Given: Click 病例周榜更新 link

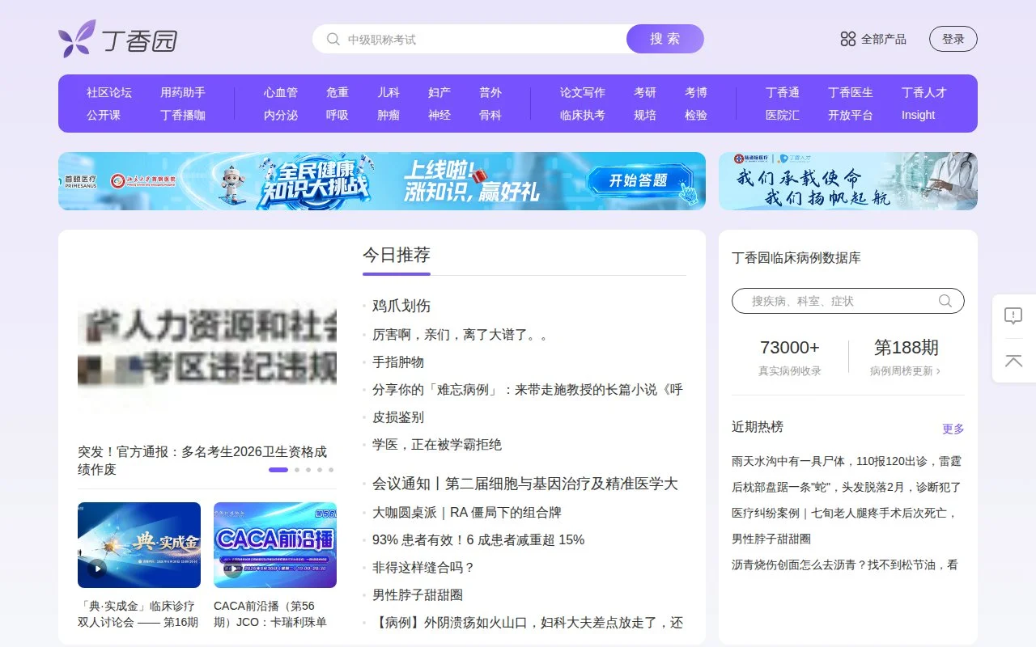Looking at the screenshot, I should pos(905,370).
